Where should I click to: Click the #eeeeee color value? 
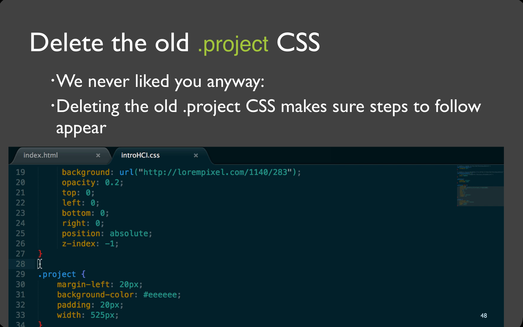(160, 295)
